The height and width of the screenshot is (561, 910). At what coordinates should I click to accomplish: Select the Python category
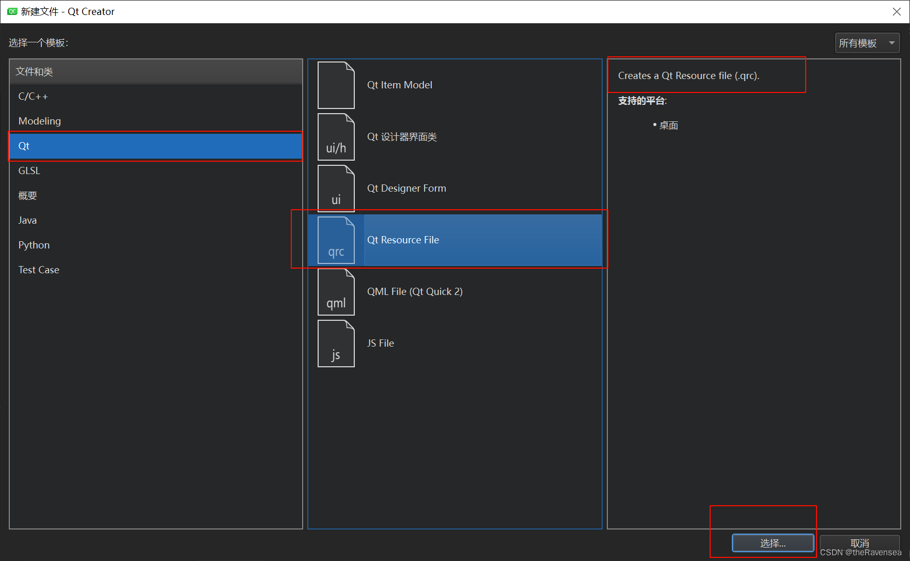(x=155, y=245)
